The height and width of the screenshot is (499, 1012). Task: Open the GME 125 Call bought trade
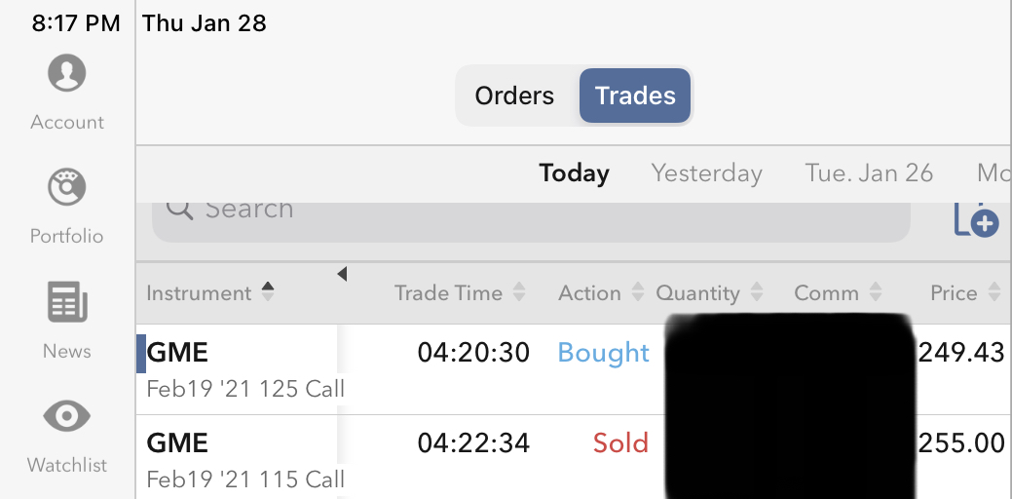pyautogui.click(x=245, y=368)
